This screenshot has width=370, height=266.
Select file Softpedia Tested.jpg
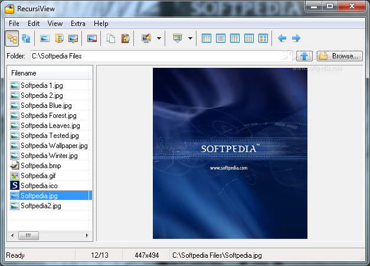point(50,136)
